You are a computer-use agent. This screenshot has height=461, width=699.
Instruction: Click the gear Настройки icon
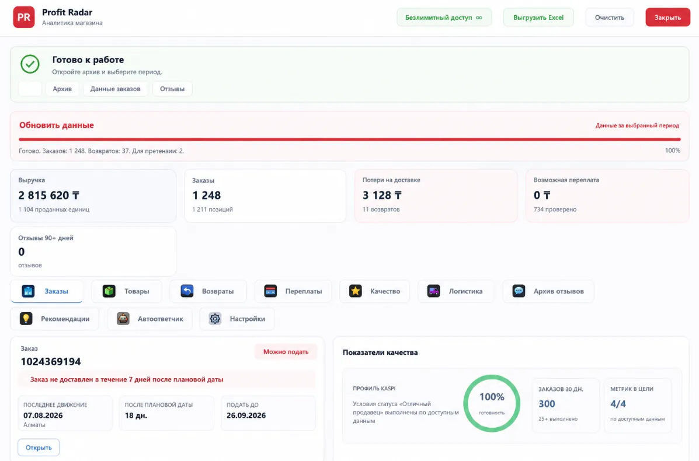(x=215, y=319)
